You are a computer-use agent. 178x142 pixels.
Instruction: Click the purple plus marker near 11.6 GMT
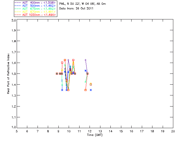[x=85, y=60]
